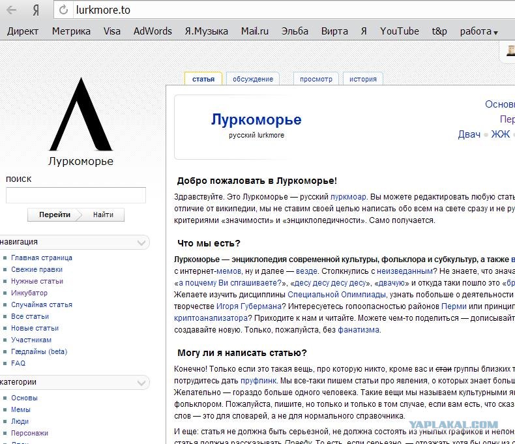Follow the Специальной Олимпиады link
Image resolution: width=515 pixels, height=444 pixels.
click(336, 295)
